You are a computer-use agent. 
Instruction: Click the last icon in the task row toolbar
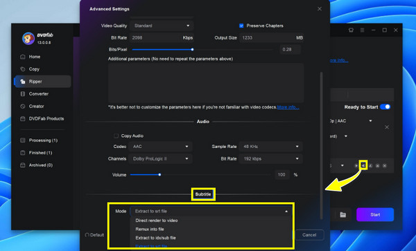pyautogui.click(x=384, y=166)
